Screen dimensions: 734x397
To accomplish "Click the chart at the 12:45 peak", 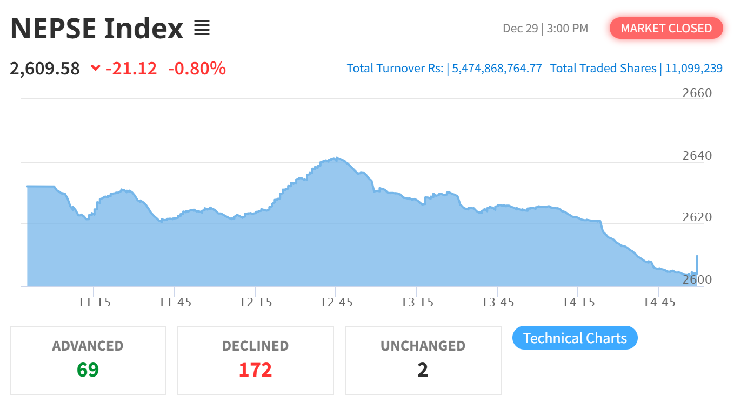I will pyautogui.click(x=336, y=159).
